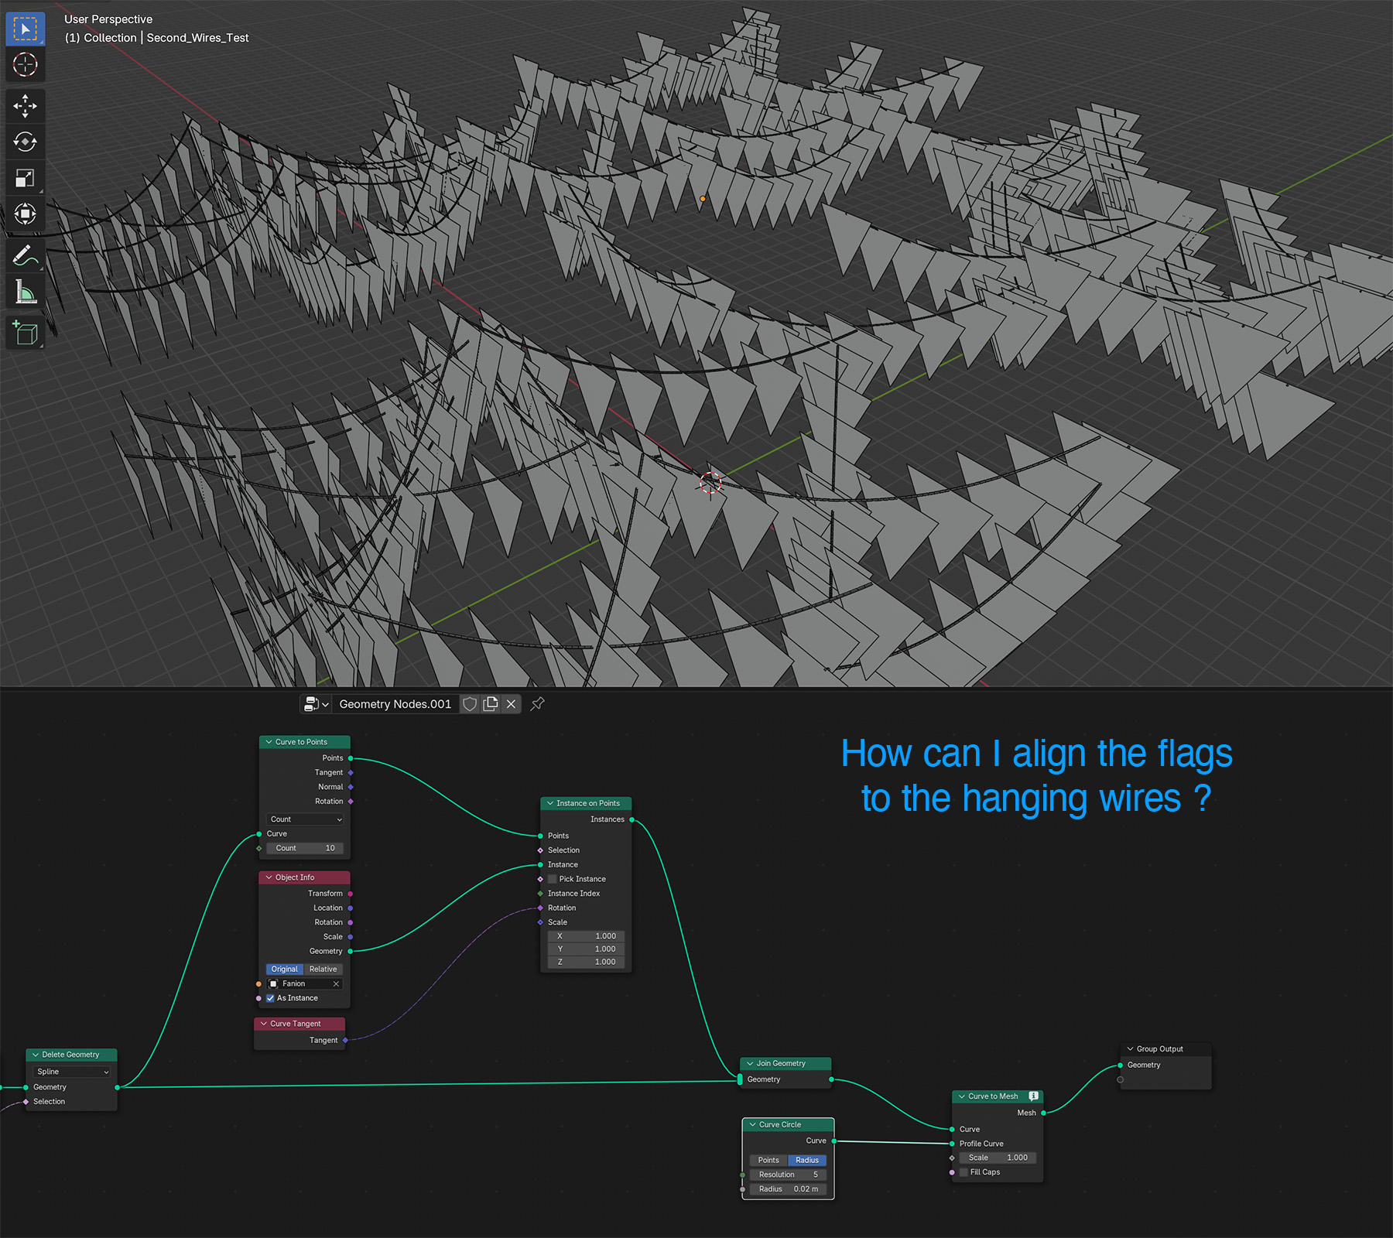
Task: Collapse the Object Info node
Action: coord(269,877)
